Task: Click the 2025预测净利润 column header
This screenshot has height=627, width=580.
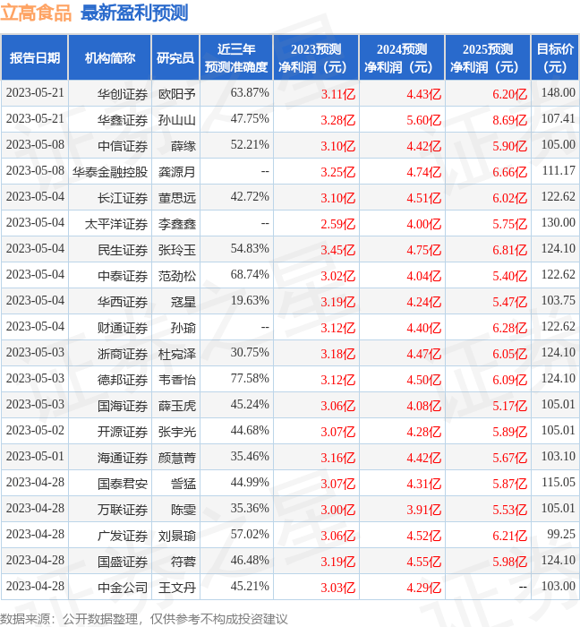Action: coord(488,57)
